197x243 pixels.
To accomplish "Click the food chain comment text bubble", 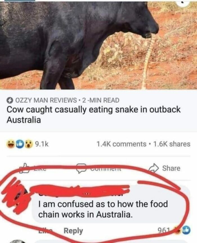I will [x=111, y=205].
